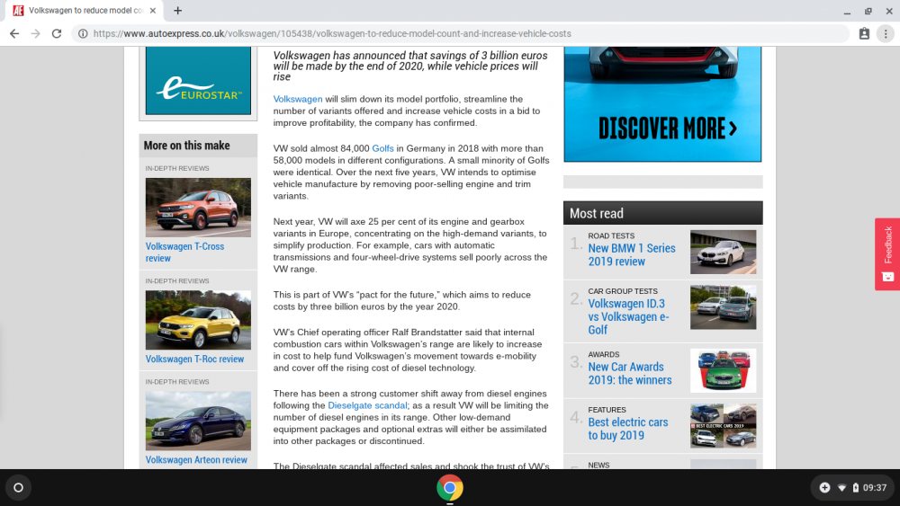Click the orange T-Cross review thumbnail
900x506 pixels.
[198, 208]
